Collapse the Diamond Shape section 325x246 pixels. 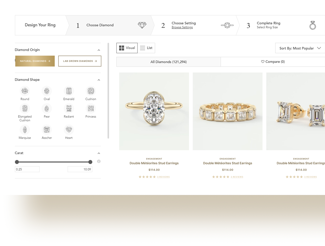(99, 80)
